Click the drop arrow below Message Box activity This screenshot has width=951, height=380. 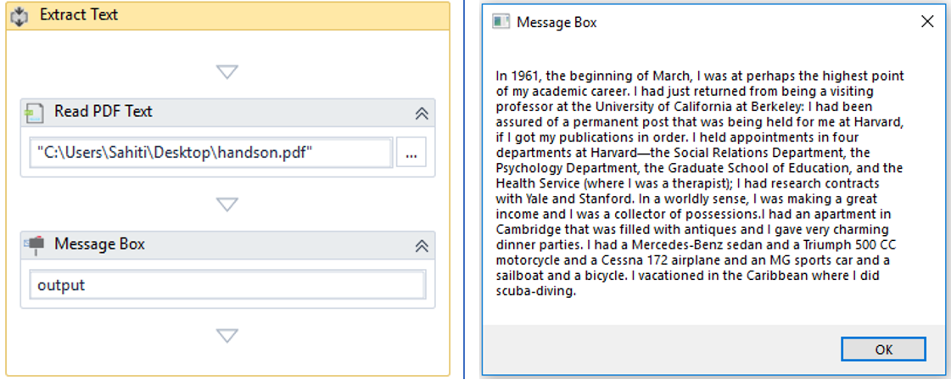[227, 336]
